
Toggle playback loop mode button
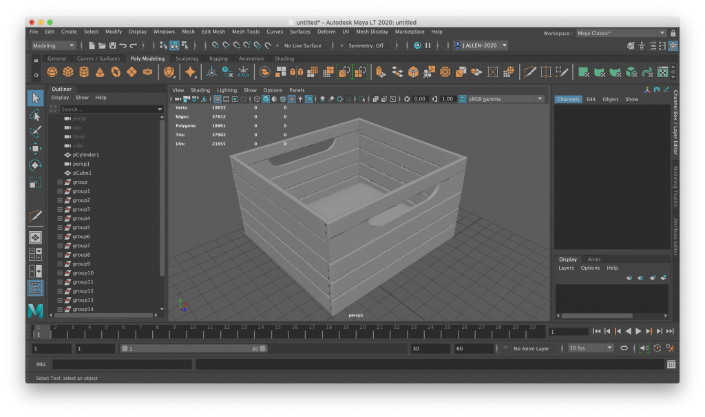coord(624,348)
